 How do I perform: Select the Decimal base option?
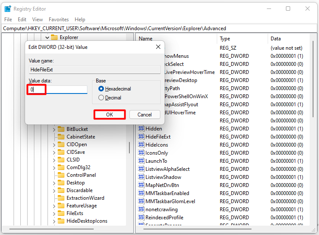coord(101,98)
